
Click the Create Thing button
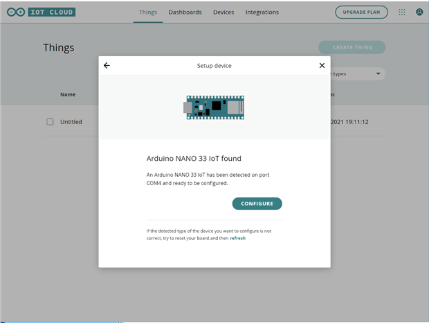click(x=352, y=47)
